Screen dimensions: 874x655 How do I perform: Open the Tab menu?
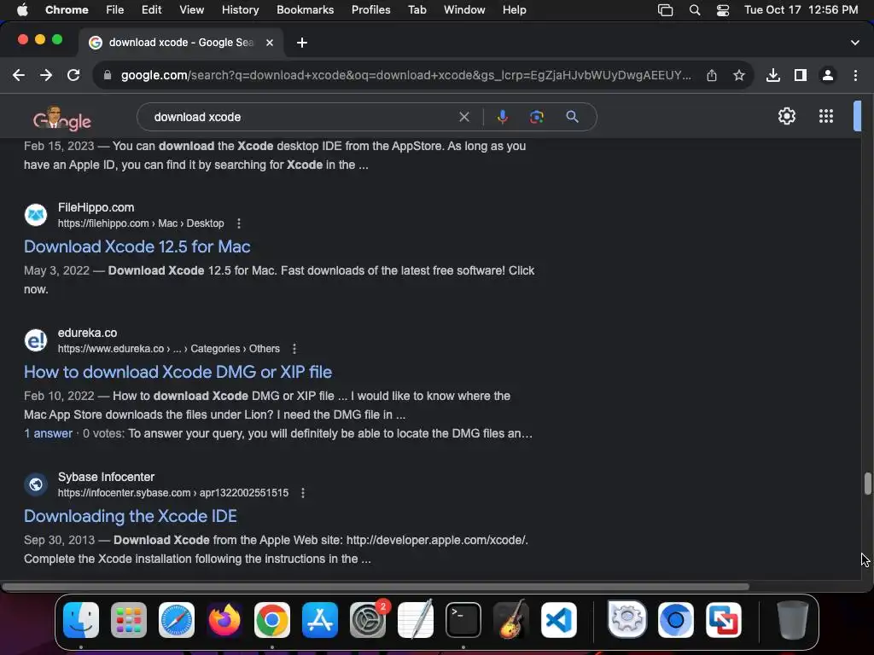click(417, 10)
